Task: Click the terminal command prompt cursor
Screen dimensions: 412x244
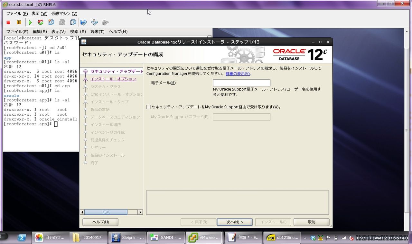Action: pos(56,124)
